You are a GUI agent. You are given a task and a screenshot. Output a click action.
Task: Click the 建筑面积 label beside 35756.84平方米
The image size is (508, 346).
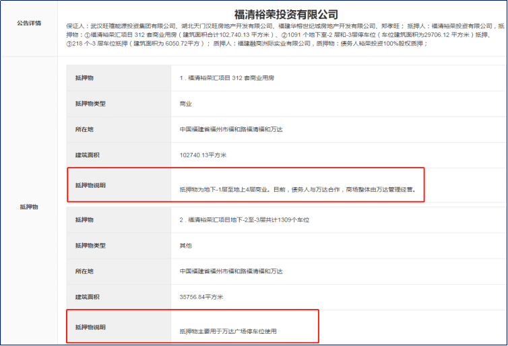tap(87, 297)
